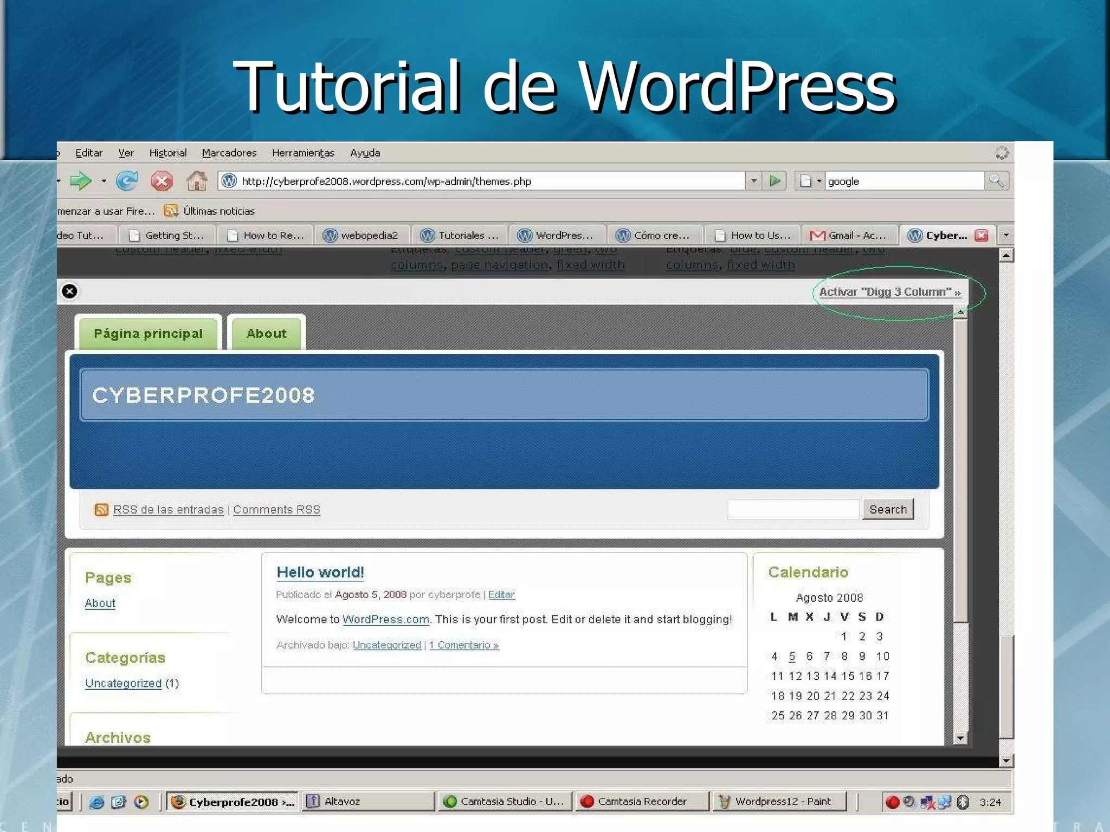The height and width of the screenshot is (832, 1110).
Task: Click the address bar URL field
Action: pyautogui.click(x=481, y=181)
